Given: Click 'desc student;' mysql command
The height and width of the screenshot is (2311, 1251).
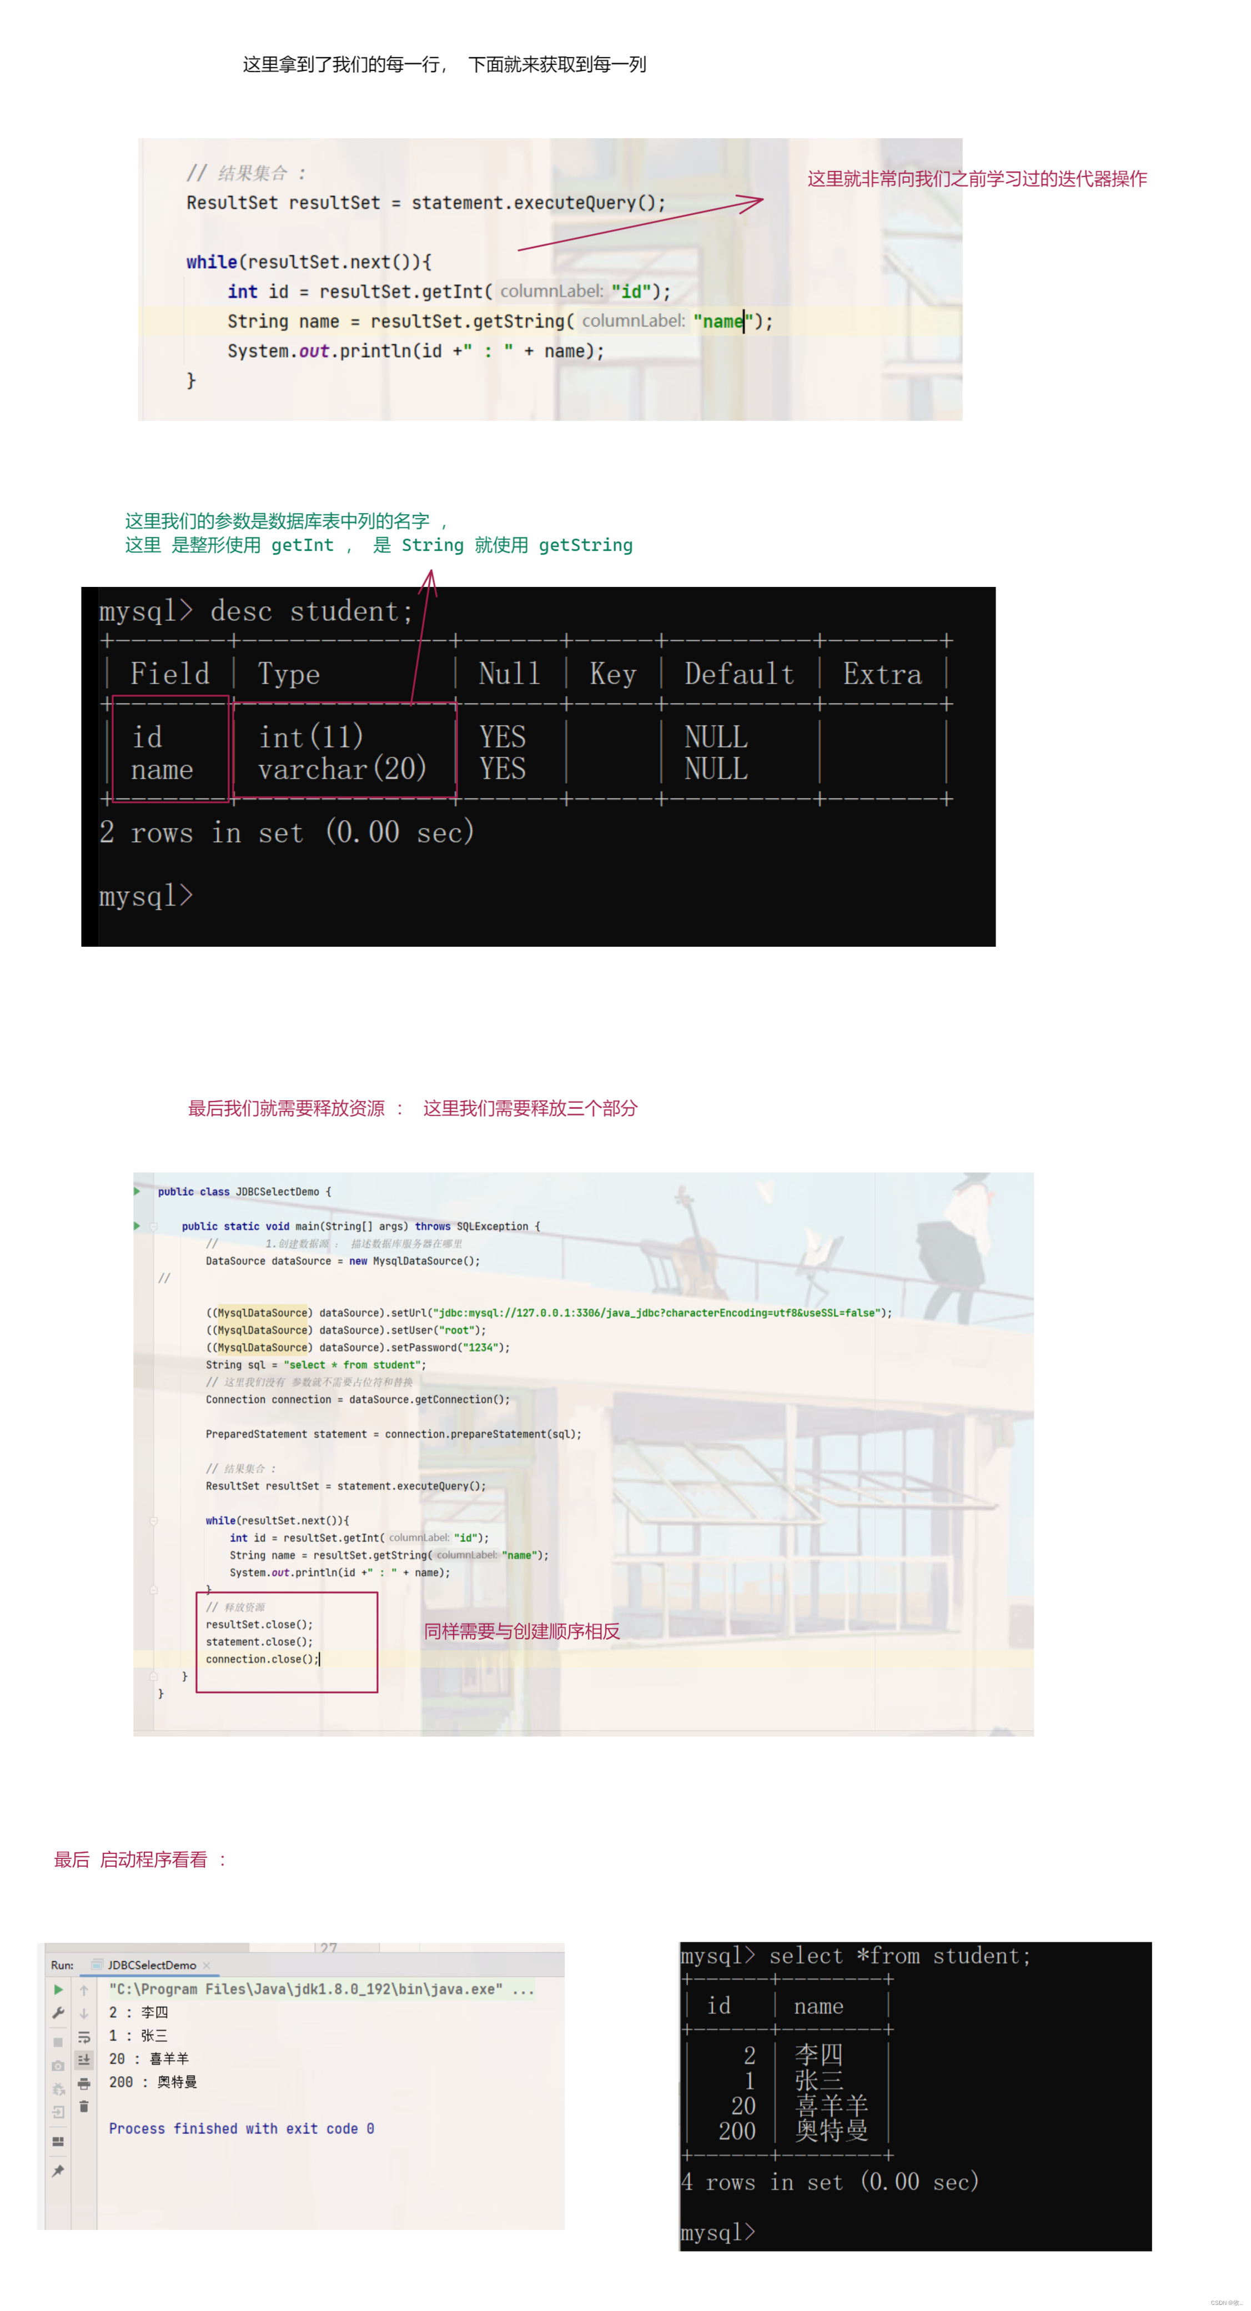Looking at the screenshot, I should coord(312,612).
